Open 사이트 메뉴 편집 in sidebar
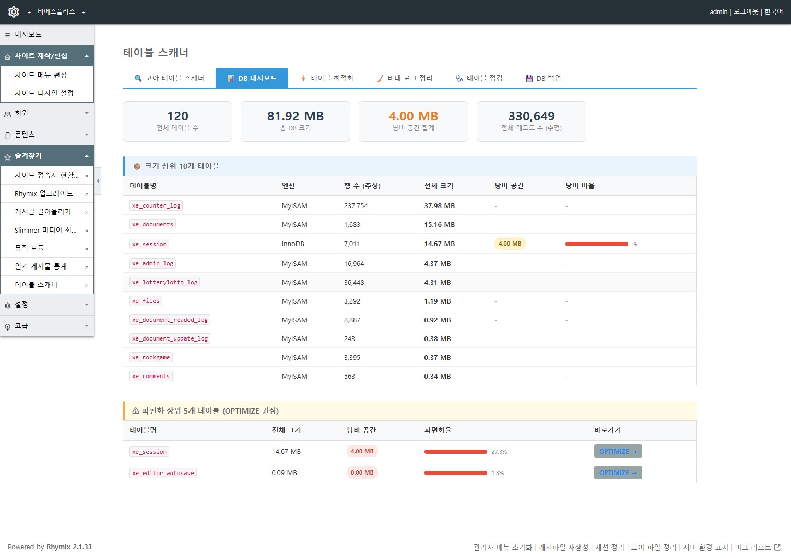The width and height of the screenshot is (791, 558). tap(47, 75)
